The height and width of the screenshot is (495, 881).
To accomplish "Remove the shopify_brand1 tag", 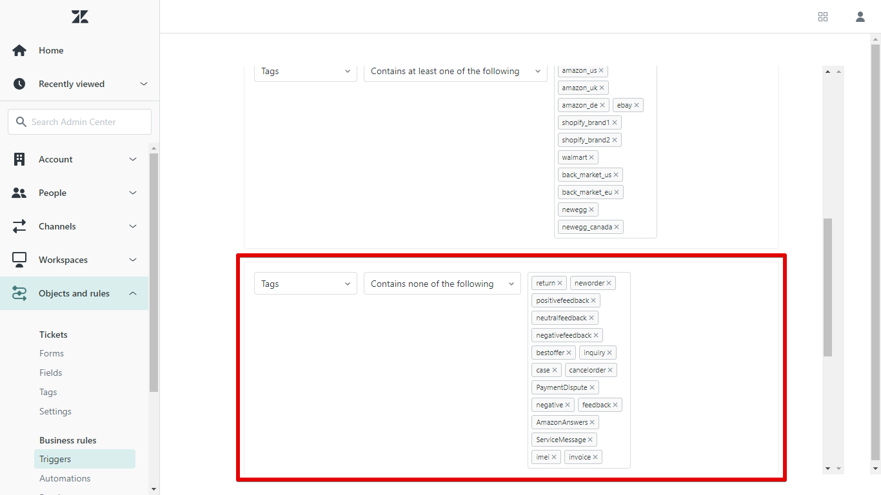I will [615, 122].
